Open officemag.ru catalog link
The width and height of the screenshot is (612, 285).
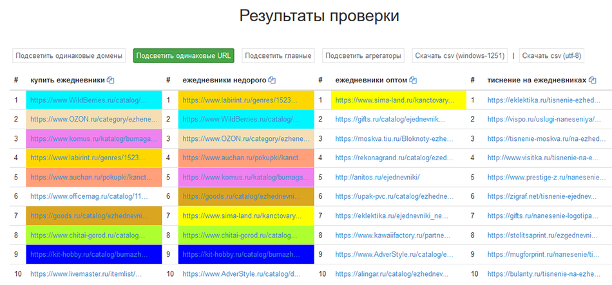(x=89, y=196)
